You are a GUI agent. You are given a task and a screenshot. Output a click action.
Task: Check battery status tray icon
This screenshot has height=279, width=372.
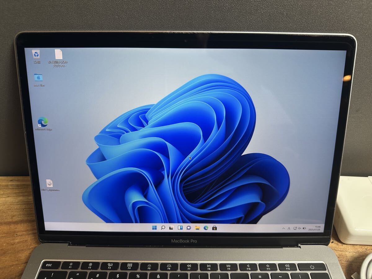[304, 228]
